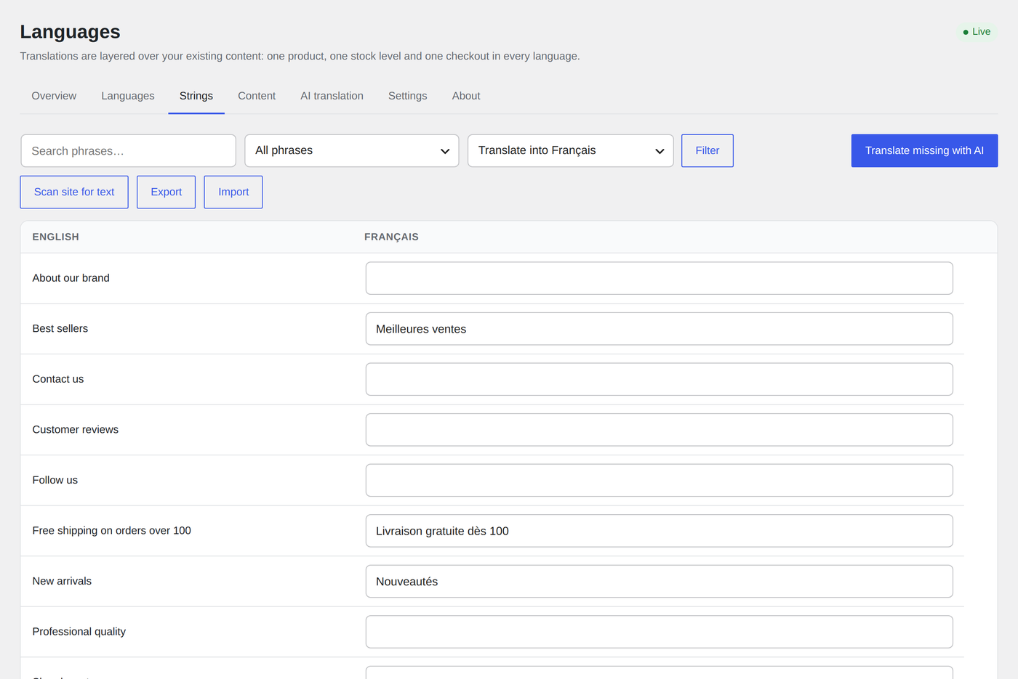Image resolution: width=1018 pixels, height=679 pixels.
Task: Click the 'Professional quality' English phrase
Action: pyautogui.click(x=79, y=632)
